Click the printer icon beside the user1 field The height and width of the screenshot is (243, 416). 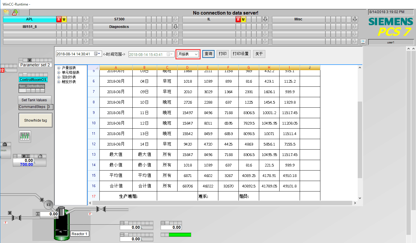363,42
